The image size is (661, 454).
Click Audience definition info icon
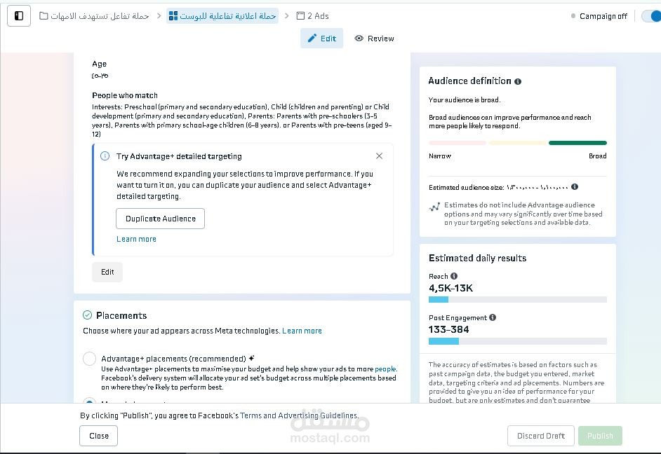click(518, 82)
